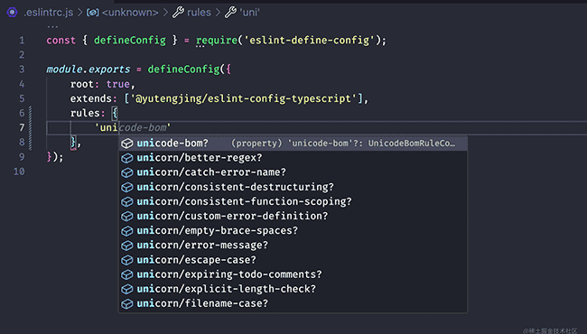
Task: Select the <unknown> breadcrumb segment
Action: 130,13
